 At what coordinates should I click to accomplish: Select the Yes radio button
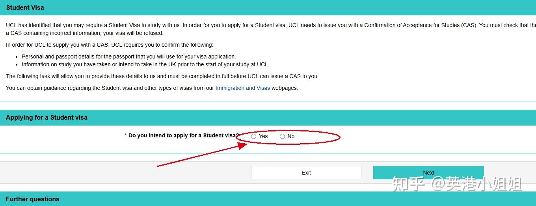tap(254, 137)
